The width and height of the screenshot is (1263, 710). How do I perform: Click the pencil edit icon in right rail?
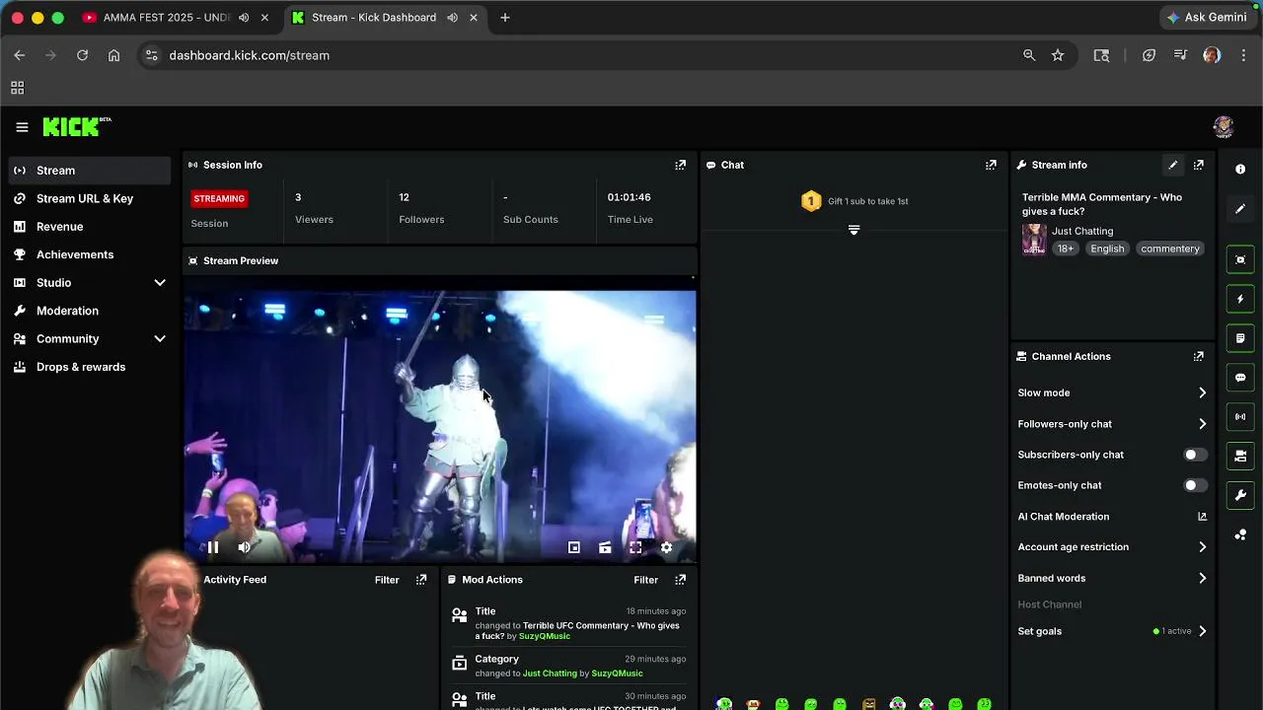(1240, 209)
